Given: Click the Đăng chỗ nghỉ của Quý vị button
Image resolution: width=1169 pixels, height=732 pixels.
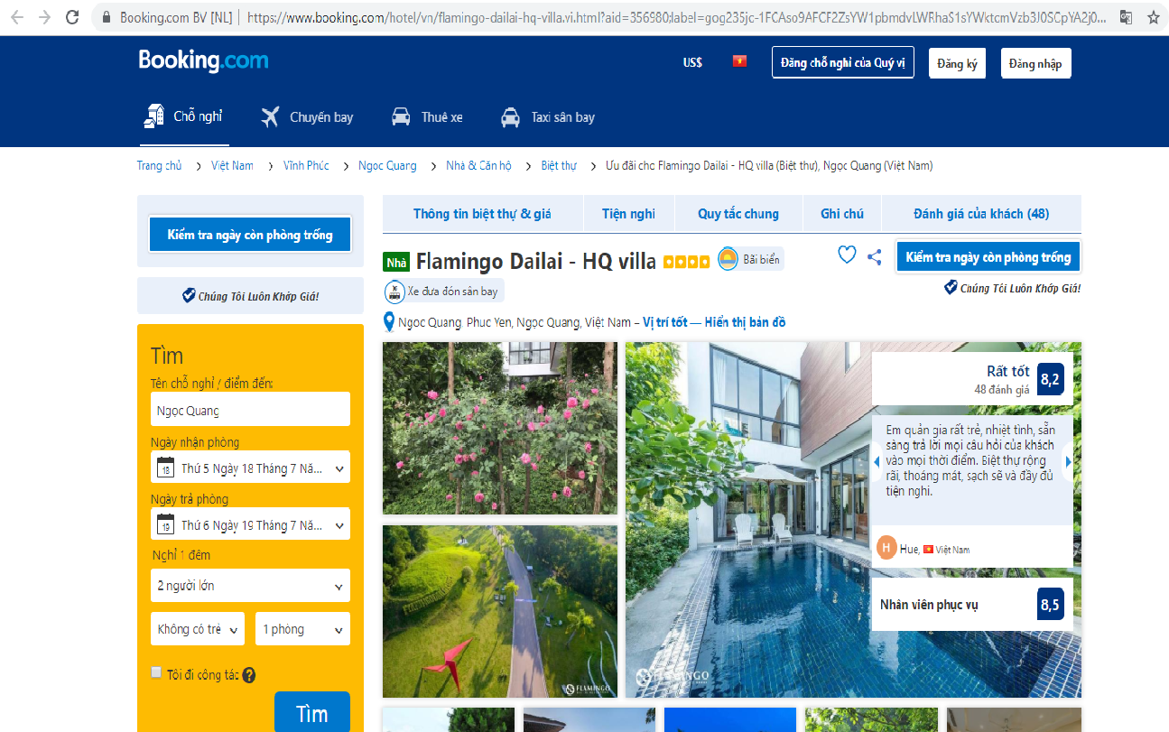Looking at the screenshot, I should tap(843, 63).
